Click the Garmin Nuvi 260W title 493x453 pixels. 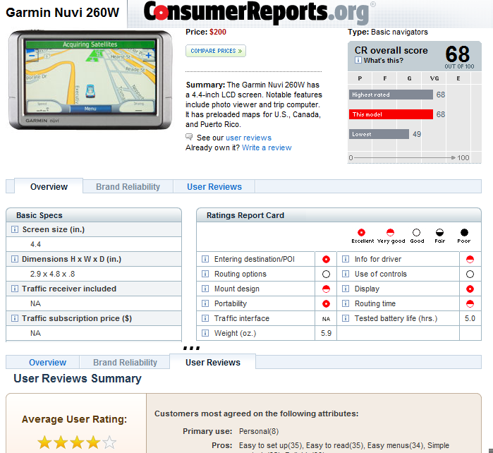(x=62, y=13)
